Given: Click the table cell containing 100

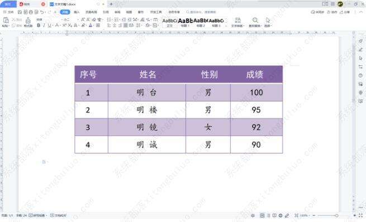Looking at the screenshot, I should [x=256, y=92].
